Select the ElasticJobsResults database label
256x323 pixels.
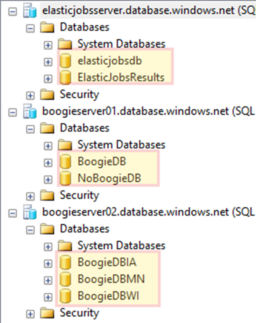pyautogui.click(x=121, y=78)
